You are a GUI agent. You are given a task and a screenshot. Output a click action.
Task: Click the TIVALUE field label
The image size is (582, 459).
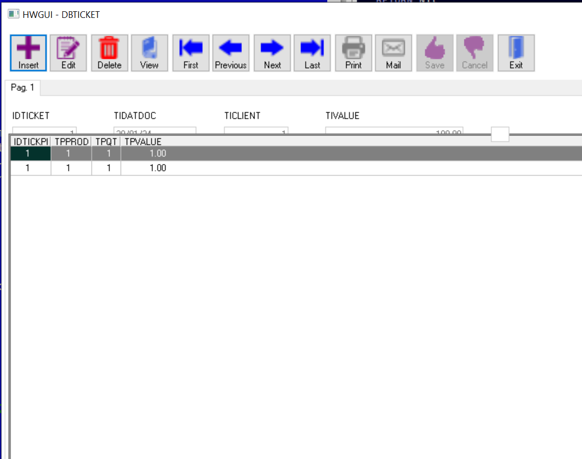pos(342,116)
